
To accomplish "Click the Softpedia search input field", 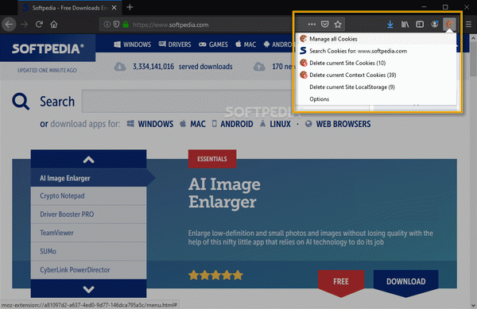I will click(x=187, y=101).
